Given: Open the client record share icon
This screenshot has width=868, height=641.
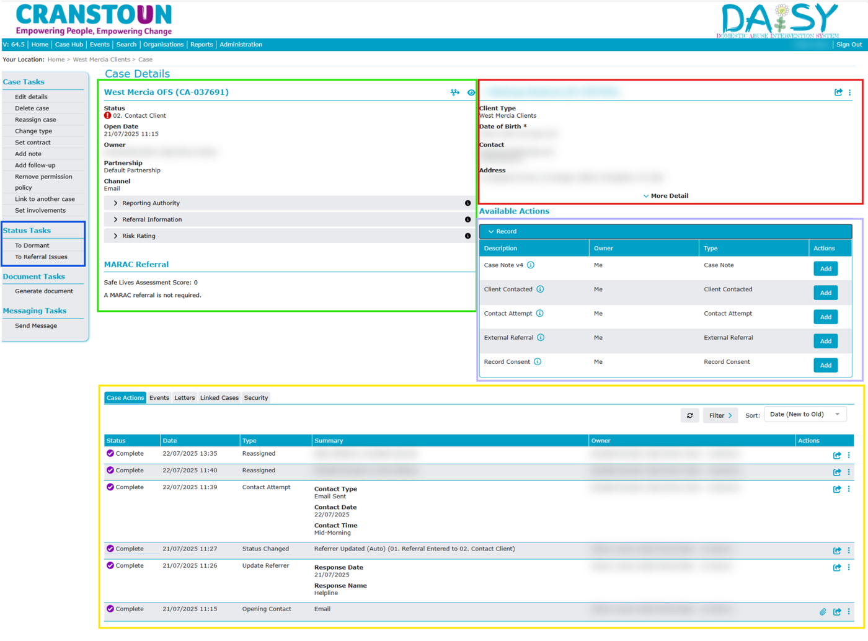Looking at the screenshot, I should 838,92.
